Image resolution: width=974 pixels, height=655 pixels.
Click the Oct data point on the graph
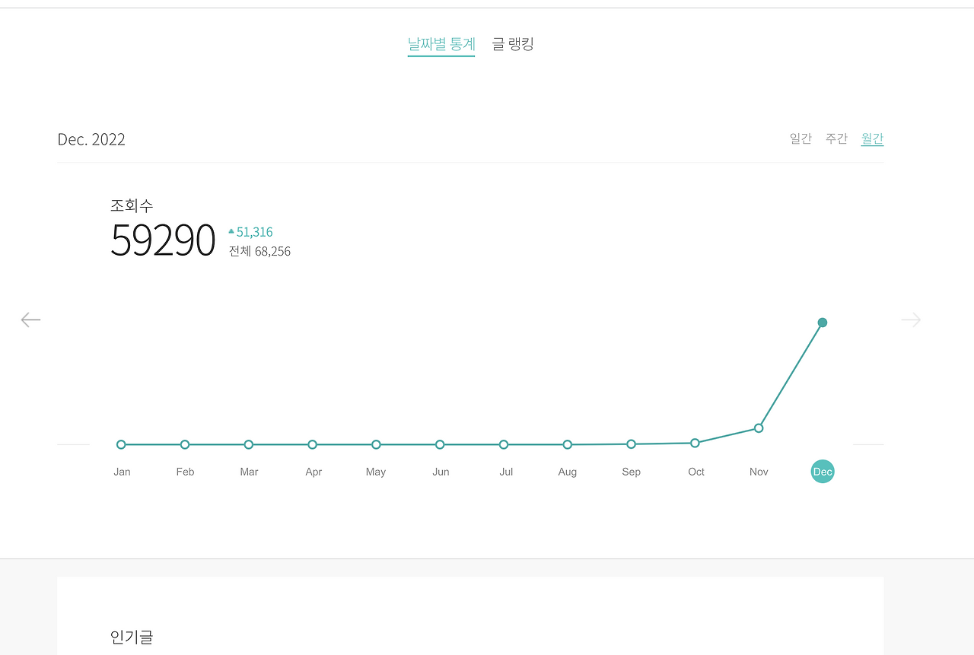coord(695,442)
